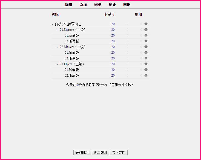Open the 剑桥少儿英语词汇 deck
Image resolution: width=201 pixels, height=160 pixels.
click(68, 24)
